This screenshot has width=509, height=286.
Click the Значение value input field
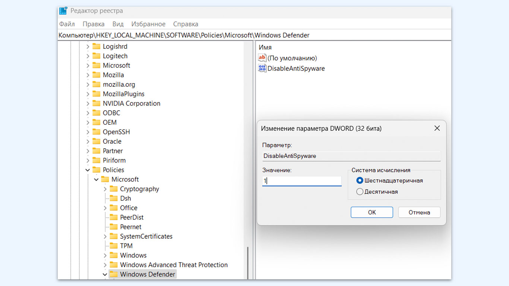pos(302,181)
